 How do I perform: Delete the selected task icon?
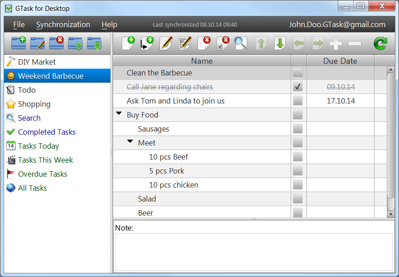tap(204, 43)
